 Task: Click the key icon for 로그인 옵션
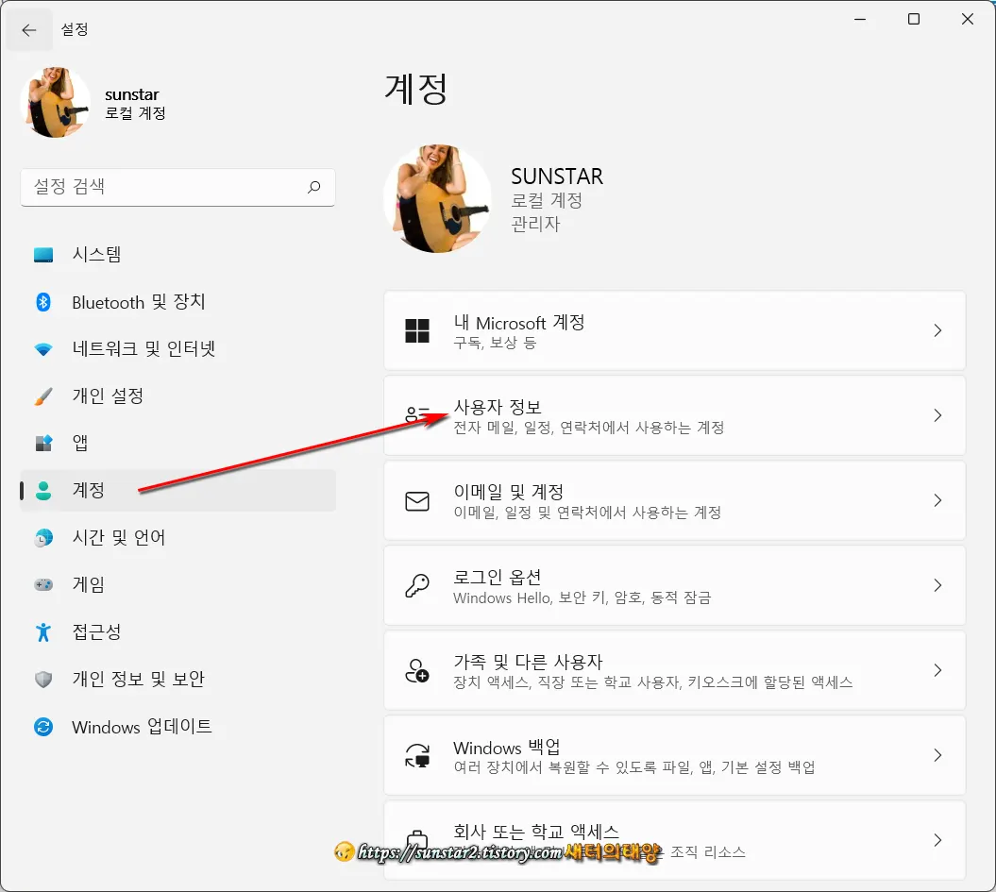pyautogui.click(x=417, y=585)
